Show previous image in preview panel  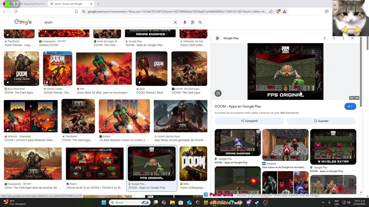325,38
